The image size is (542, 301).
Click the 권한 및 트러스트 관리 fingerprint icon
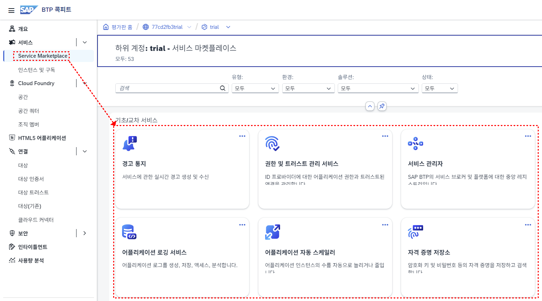coord(272,144)
